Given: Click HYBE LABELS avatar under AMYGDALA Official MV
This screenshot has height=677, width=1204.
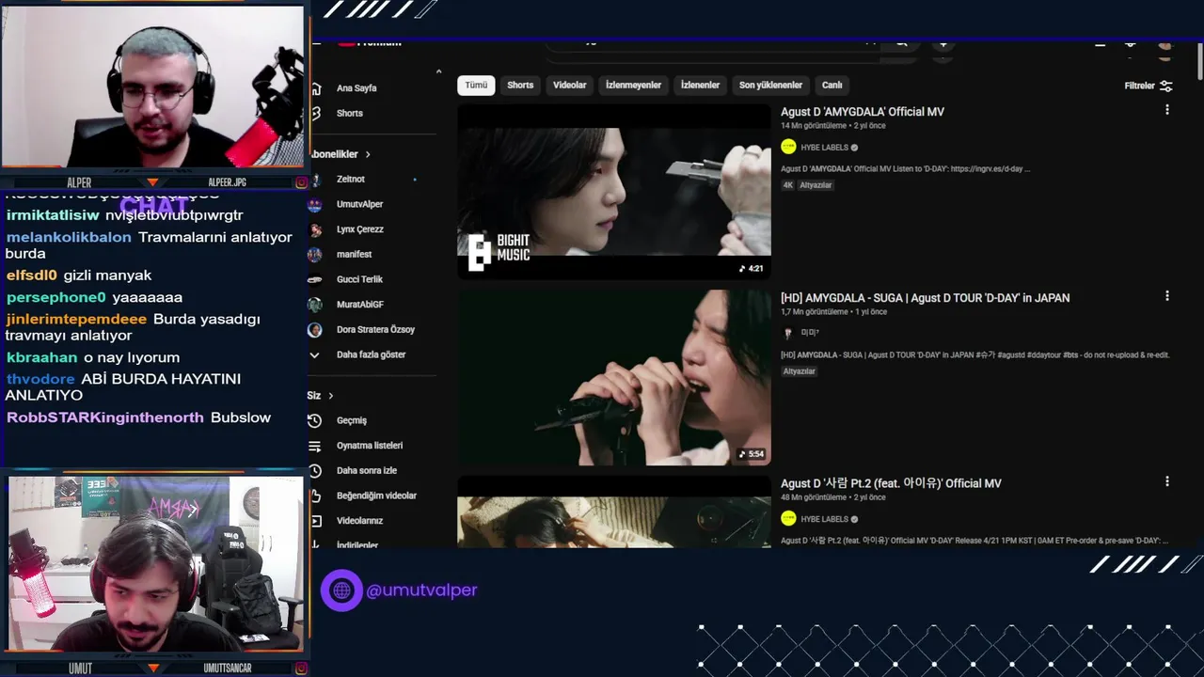Looking at the screenshot, I should (x=788, y=147).
